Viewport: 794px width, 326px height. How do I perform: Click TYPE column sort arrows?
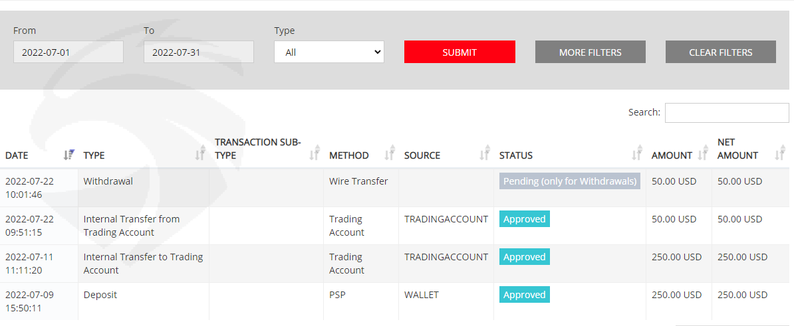click(200, 152)
